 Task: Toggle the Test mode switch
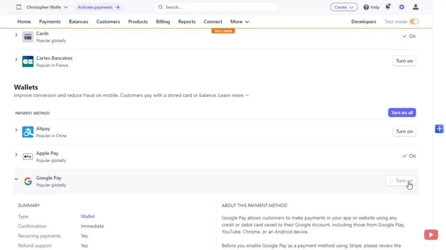pyautogui.click(x=414, y=22)
